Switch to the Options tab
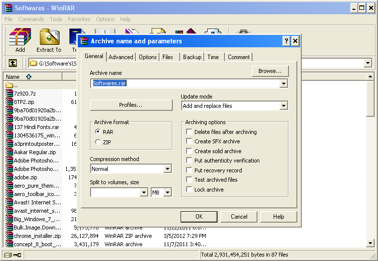378x261 pixels. (x=148, y=57)
